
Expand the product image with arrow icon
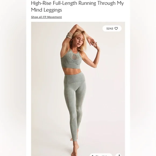point(119,155)
